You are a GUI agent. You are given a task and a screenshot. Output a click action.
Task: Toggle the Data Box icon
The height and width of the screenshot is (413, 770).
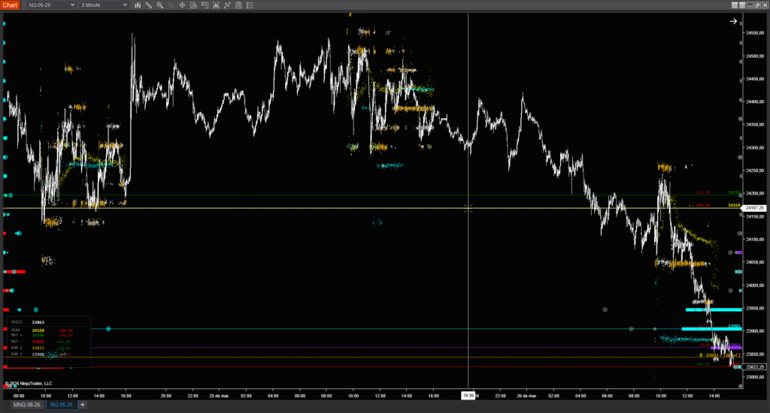click(x=193, y=5)
